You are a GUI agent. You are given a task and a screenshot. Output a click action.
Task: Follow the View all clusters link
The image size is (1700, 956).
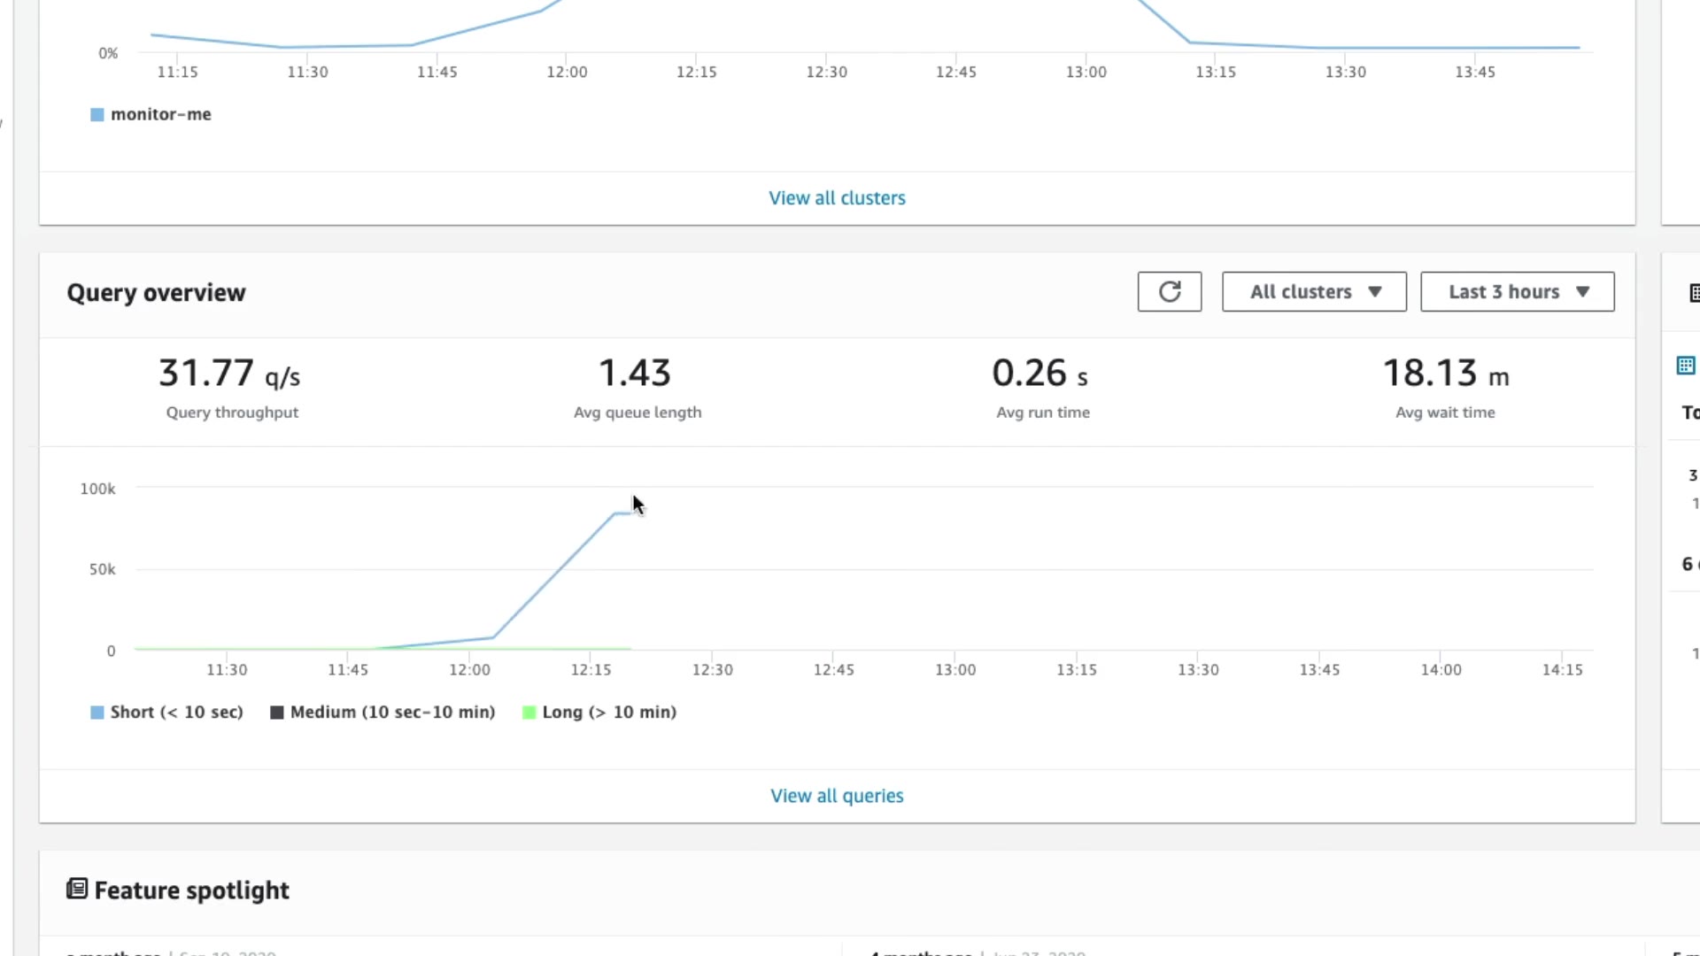pos(837,198)
